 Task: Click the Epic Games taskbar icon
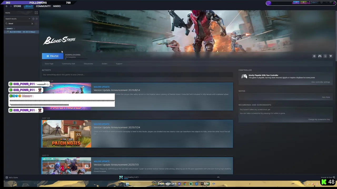[202, 184]
